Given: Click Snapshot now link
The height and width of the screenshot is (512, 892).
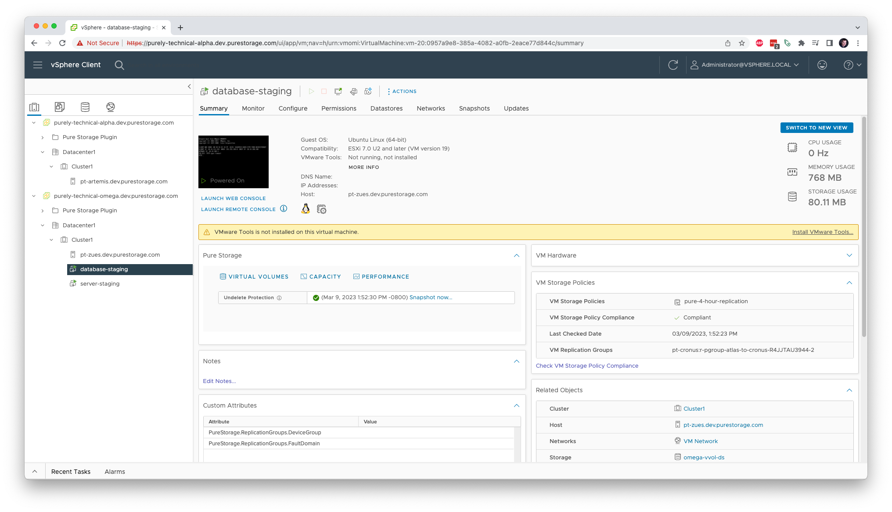Looking at the screenshot, I should point(431,297).
